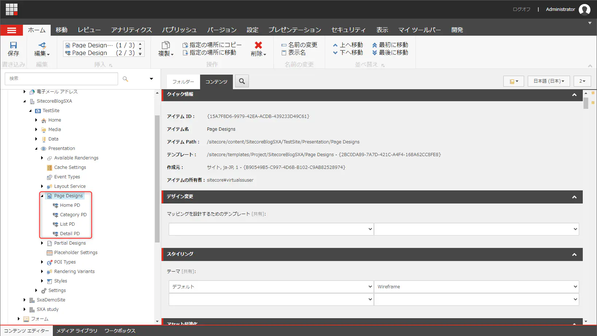The width and height of the screenshot is (597, 336).
Task: Click the Home PD page design icon
Action: click(55, 205)
